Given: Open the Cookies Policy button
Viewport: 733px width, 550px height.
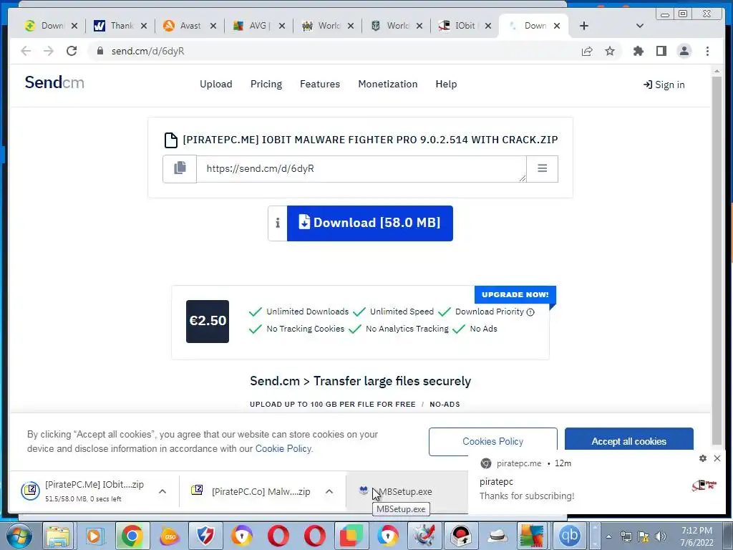Looking at the screenshot, I should click(x=492, y=441).
